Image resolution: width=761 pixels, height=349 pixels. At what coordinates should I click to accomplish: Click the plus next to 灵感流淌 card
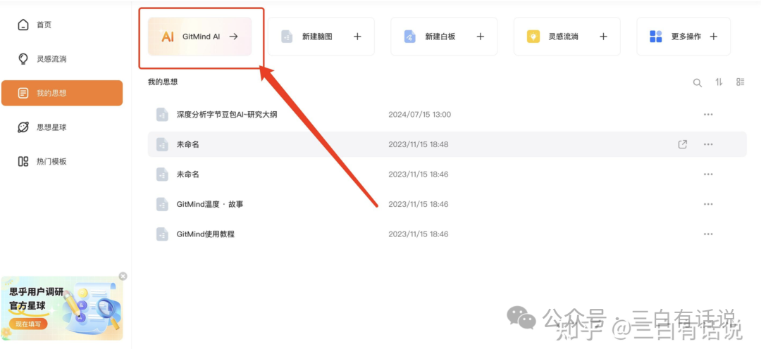(603, 37)
